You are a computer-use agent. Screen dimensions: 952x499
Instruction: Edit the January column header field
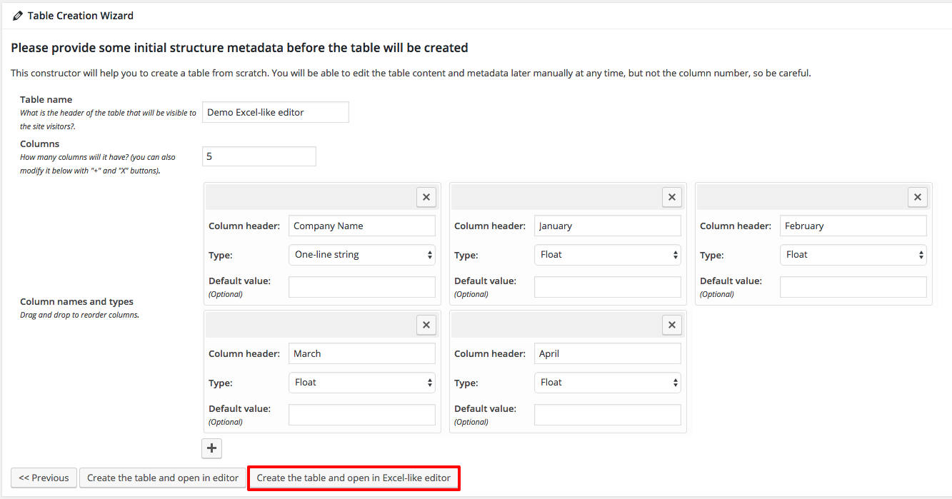(x=608, y=226)
